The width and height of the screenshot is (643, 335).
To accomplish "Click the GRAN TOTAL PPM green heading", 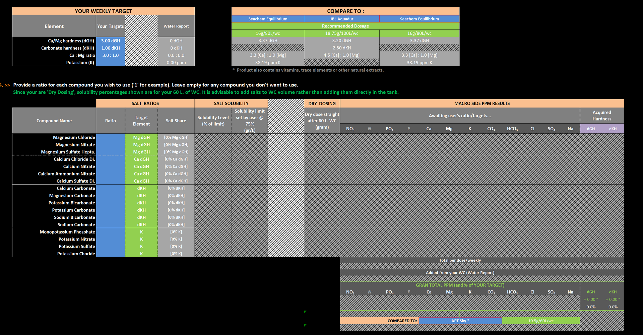I will coord(460,285).
